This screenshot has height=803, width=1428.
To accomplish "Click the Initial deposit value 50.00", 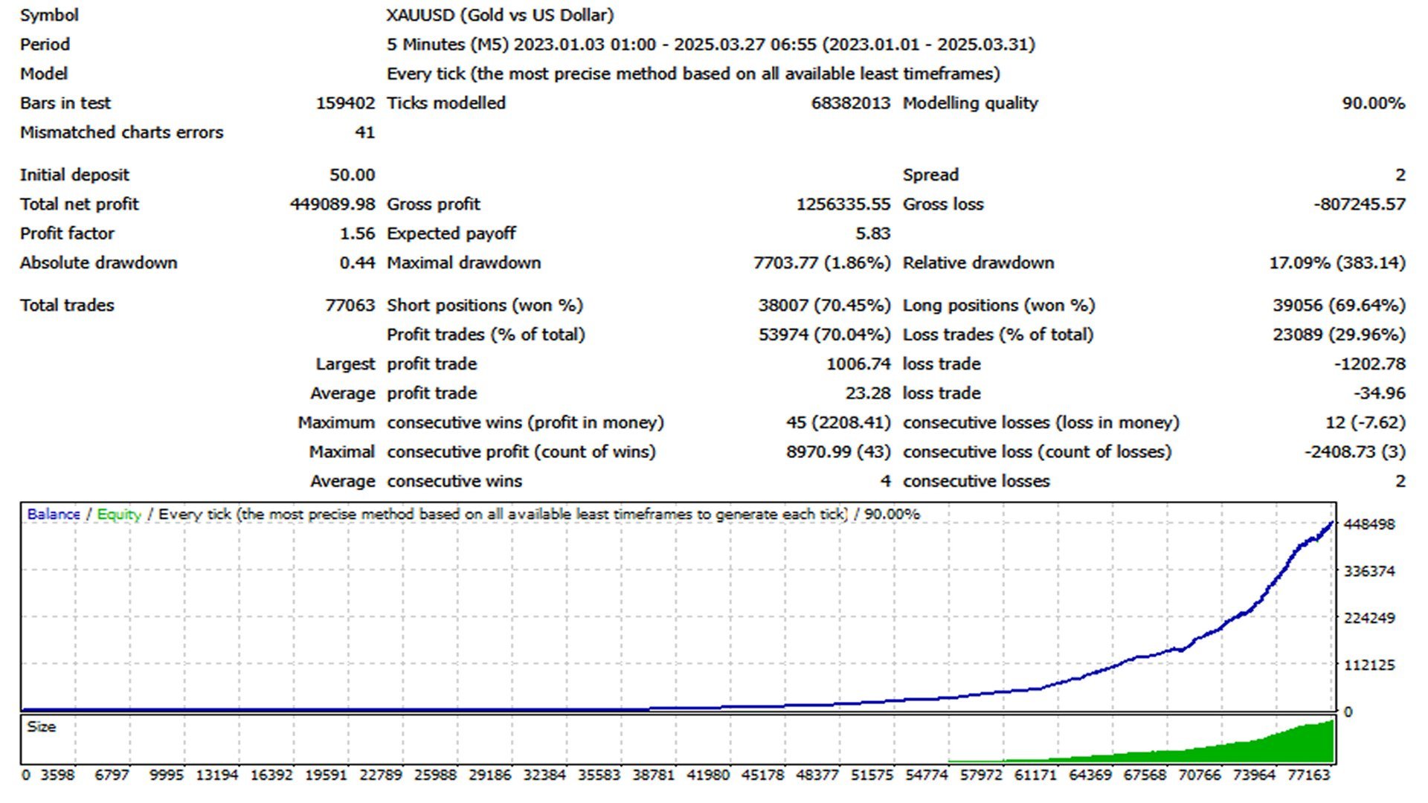I will [x=352, y=175].
